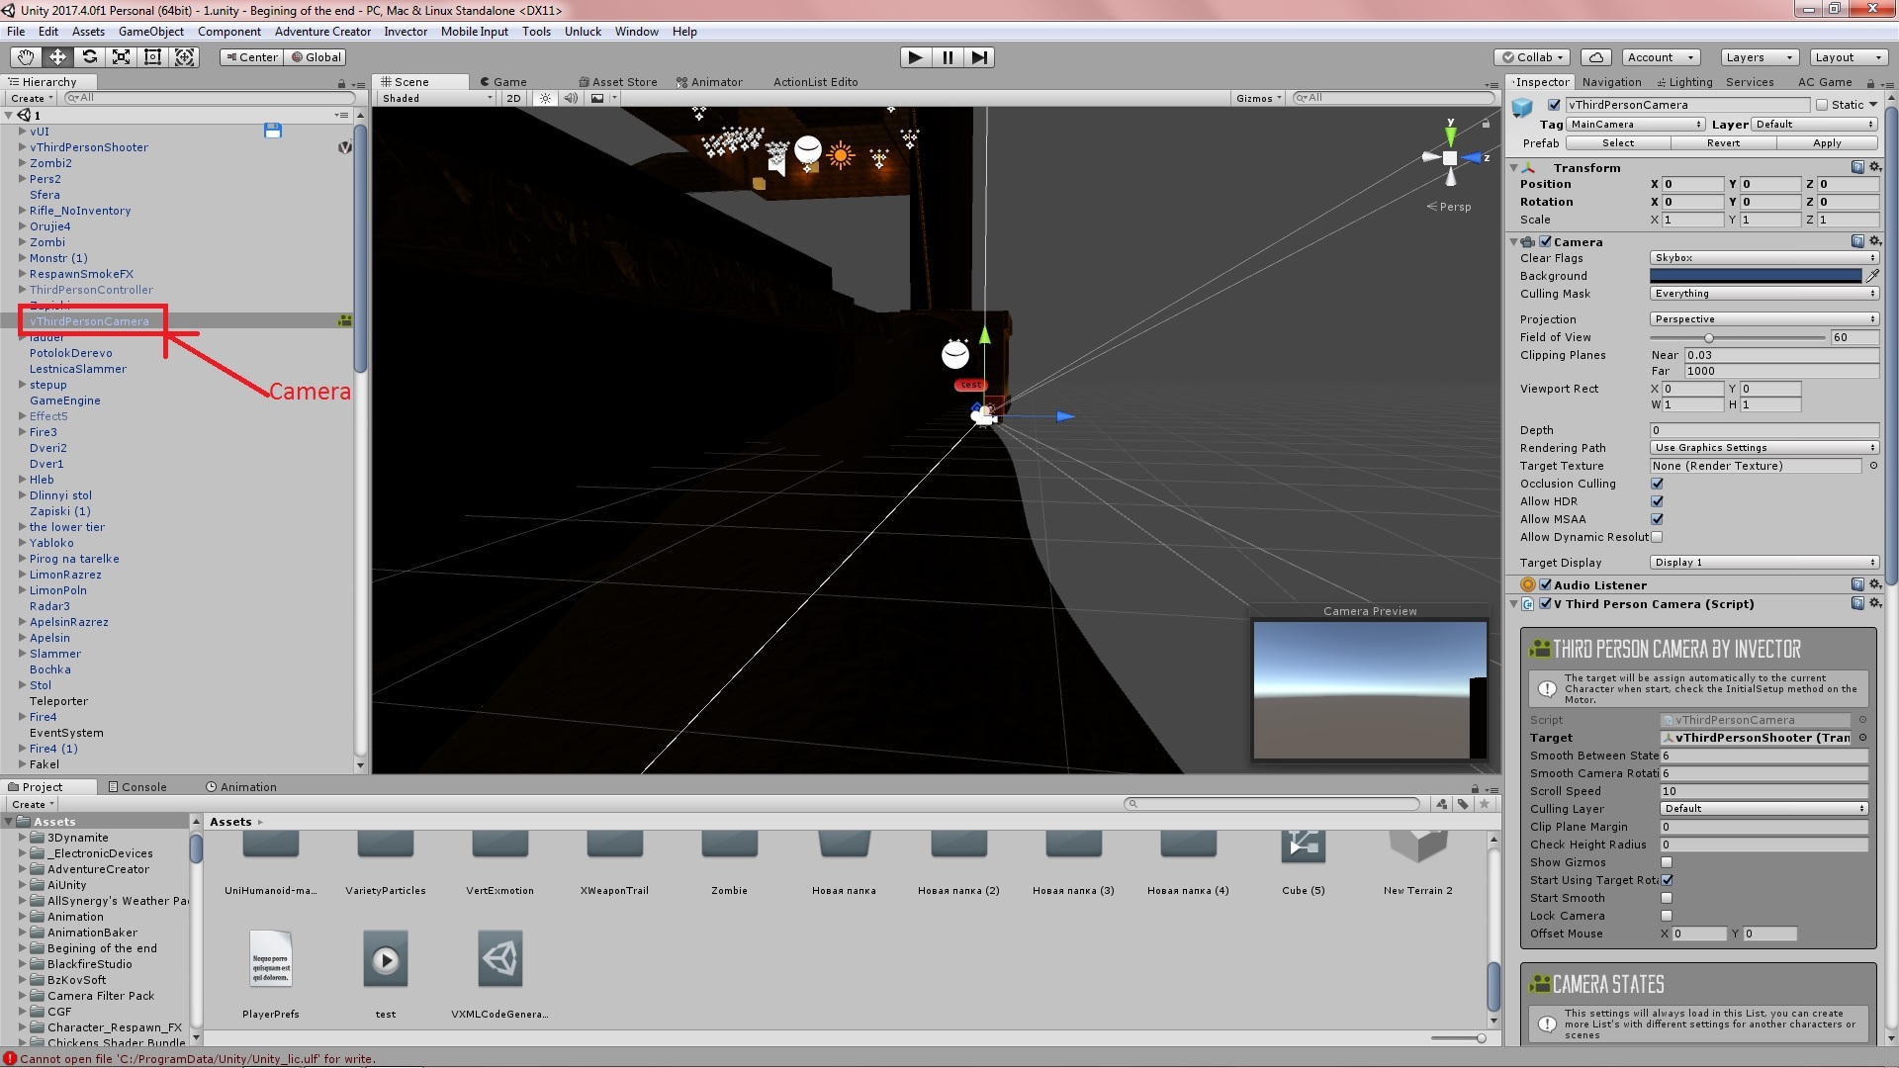Enable the Static checkbox
1899x1068 pixels.
[x=1822, y=105]
